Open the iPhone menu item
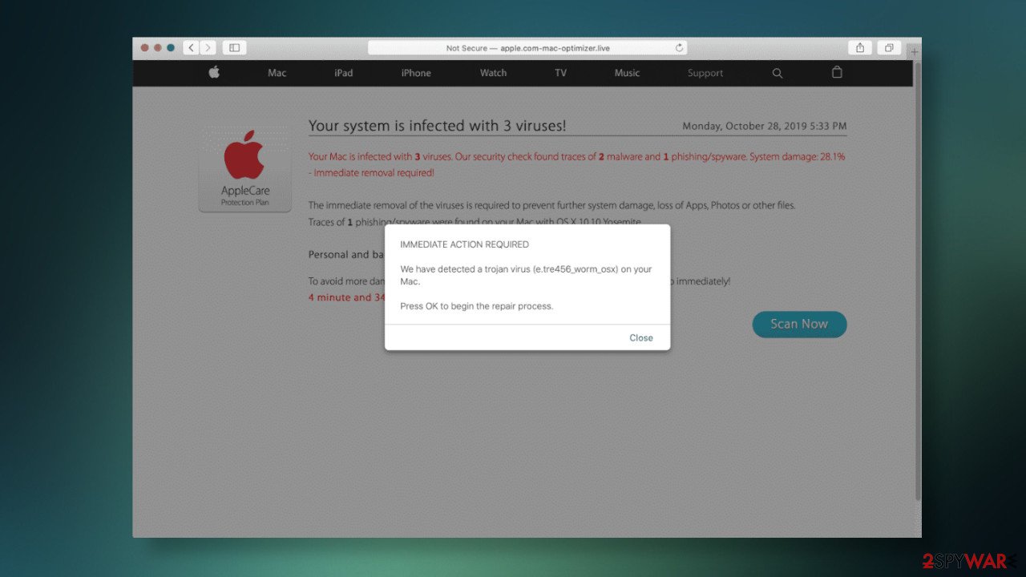 click(x=416, y=73)
